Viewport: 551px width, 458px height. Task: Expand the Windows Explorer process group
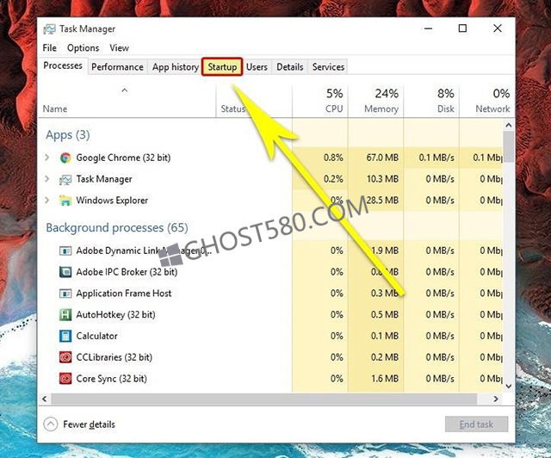46,200
